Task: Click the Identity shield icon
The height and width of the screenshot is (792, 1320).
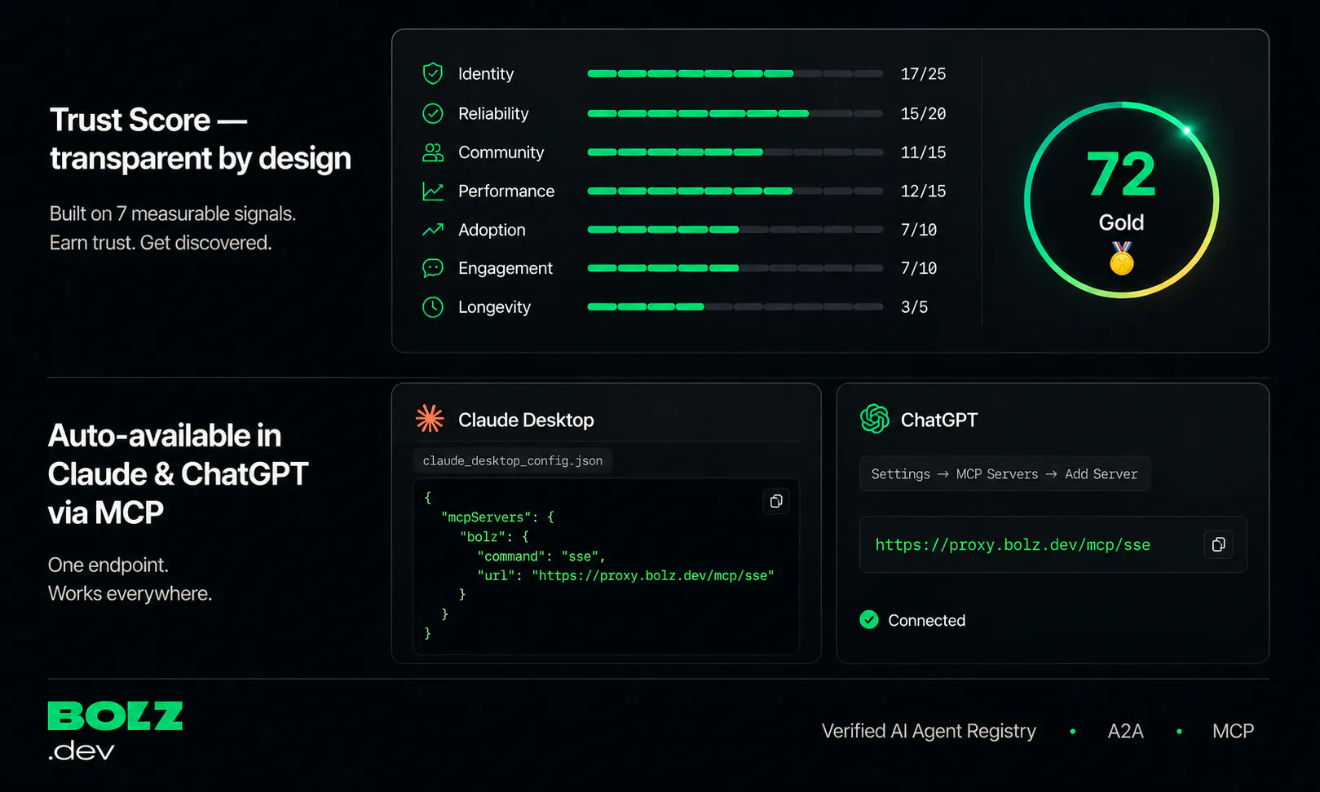Action: (x=433, y=74)
